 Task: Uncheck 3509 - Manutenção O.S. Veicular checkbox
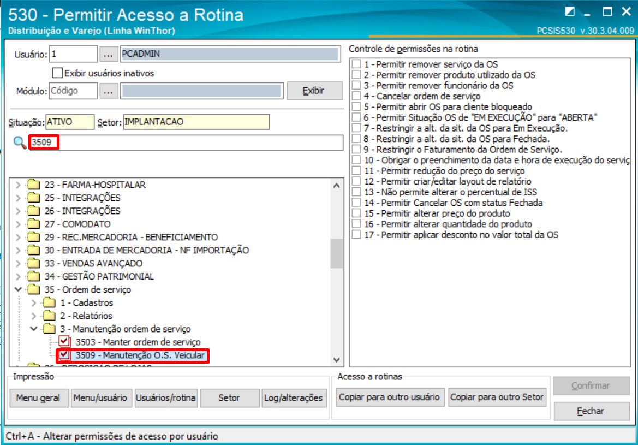64,354
